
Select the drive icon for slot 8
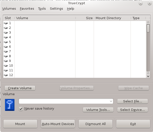coord(6,56)
